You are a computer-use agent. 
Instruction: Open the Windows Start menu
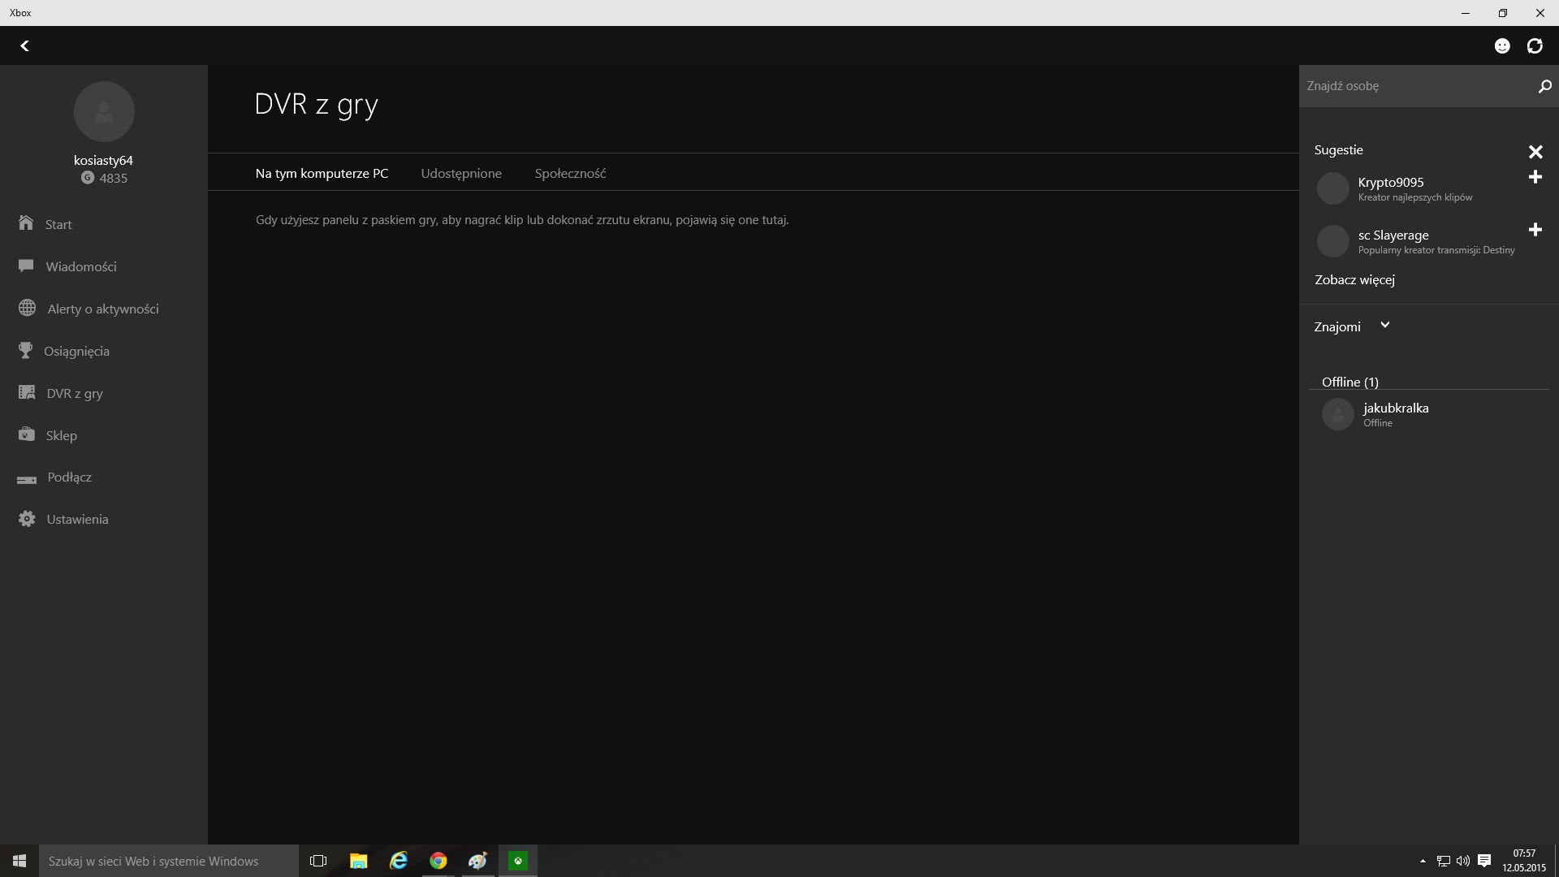19,861
